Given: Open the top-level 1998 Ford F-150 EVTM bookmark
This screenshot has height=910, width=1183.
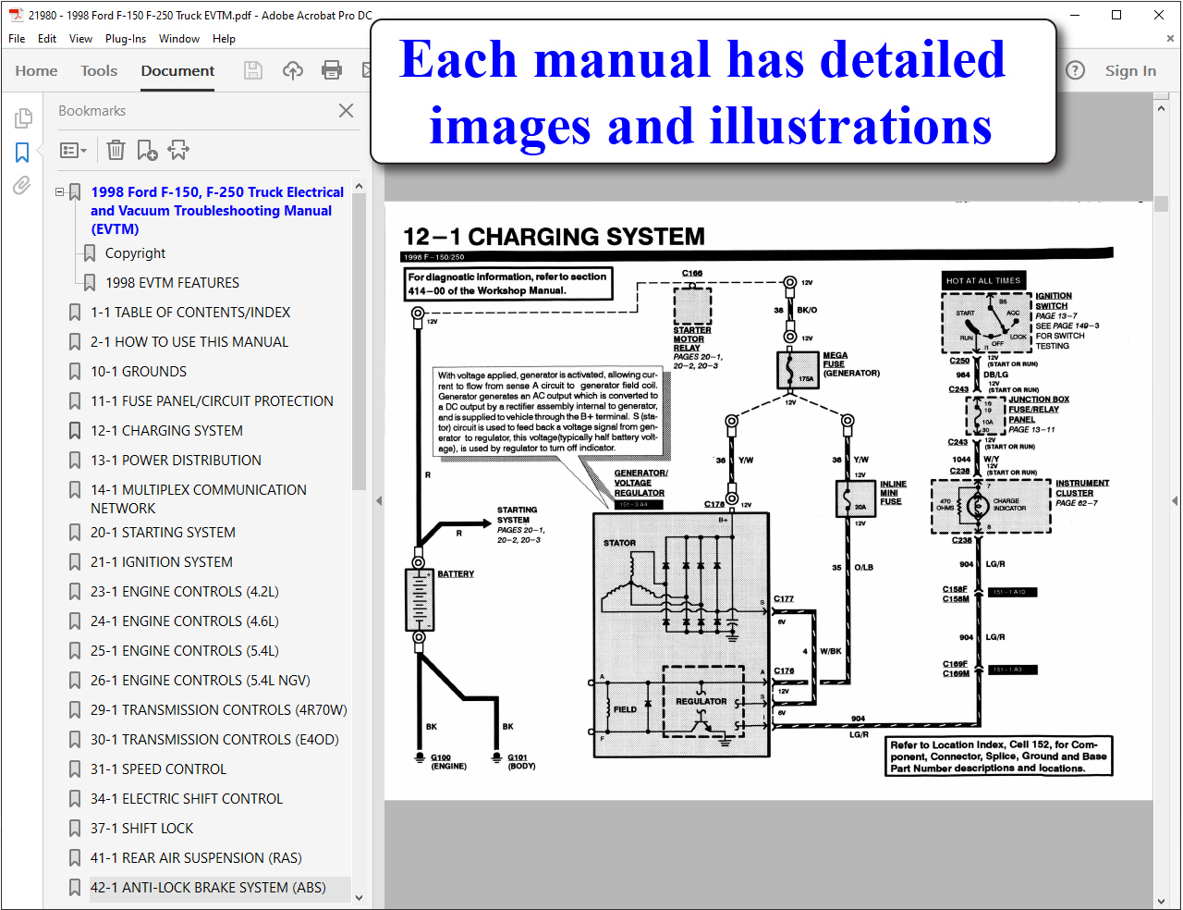Looking at the screenshot, I should [x=217, y=211].
